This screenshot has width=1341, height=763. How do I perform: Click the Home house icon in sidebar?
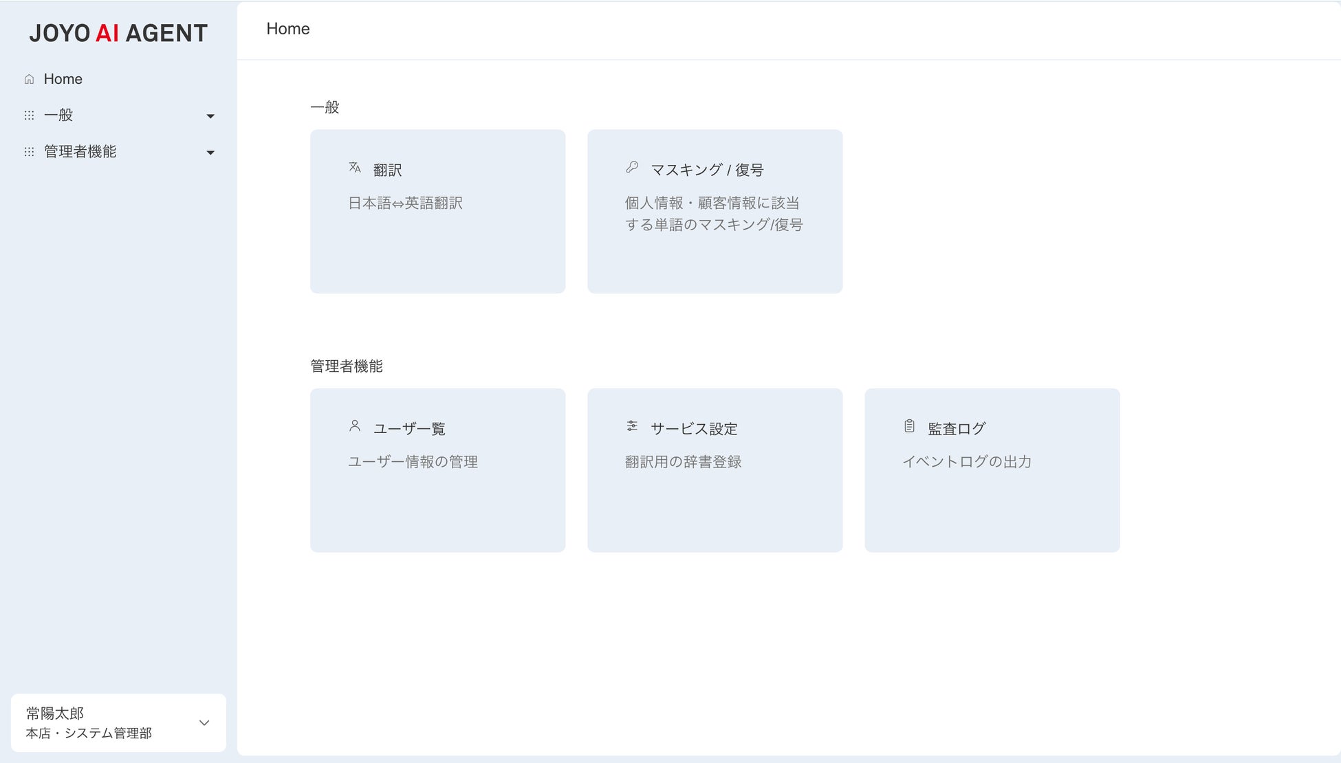pos(29,79)
